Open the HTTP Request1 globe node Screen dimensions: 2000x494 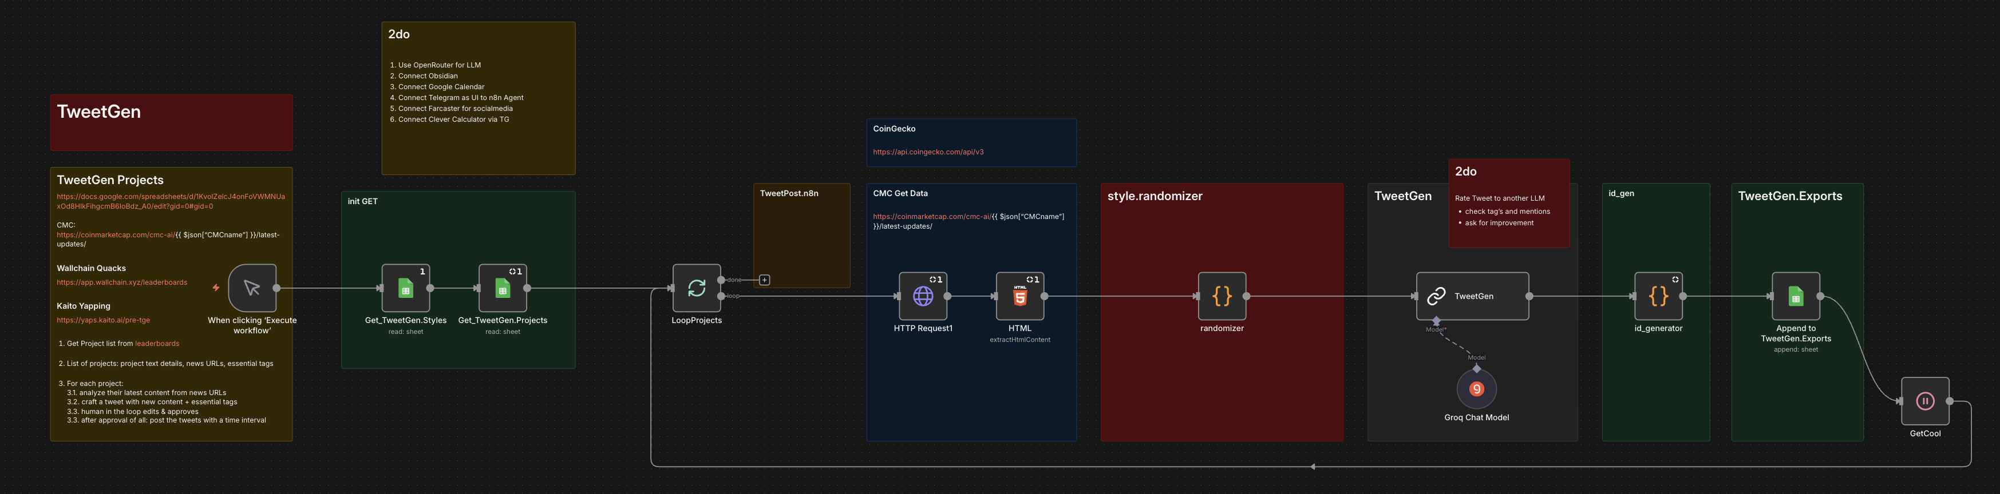(922, 296)
